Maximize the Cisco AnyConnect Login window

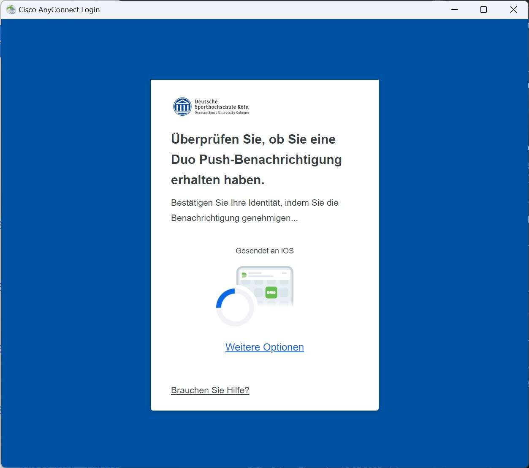click(x=484, y=9)
